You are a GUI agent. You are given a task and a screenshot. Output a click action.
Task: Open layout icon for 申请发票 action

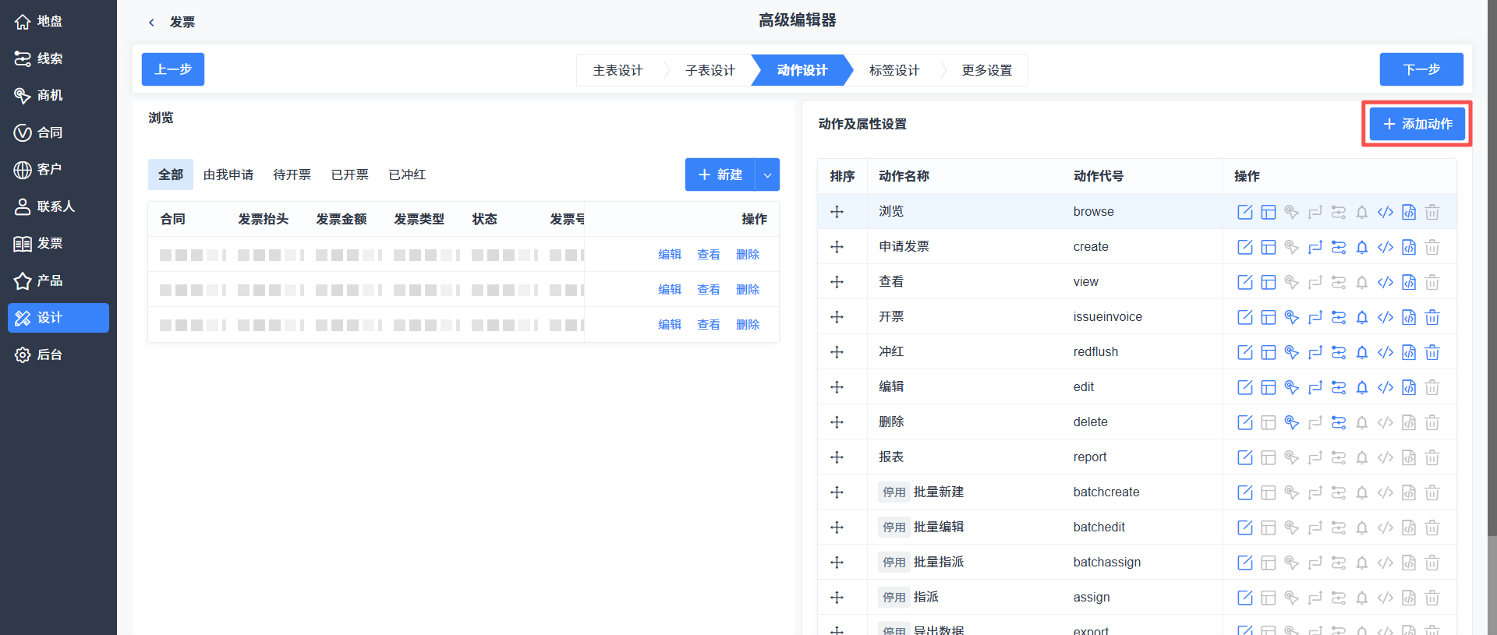[1268, 247]
